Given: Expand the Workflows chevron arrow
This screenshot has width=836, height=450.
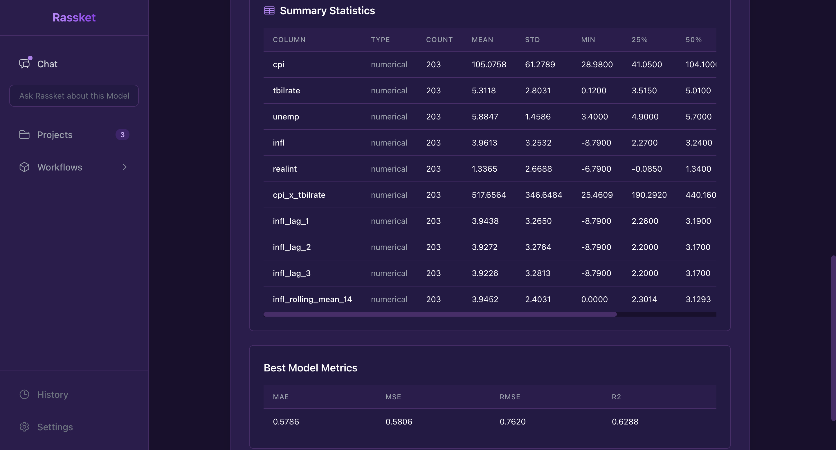Looking at the screenshot, I should (x=125, y=167).
